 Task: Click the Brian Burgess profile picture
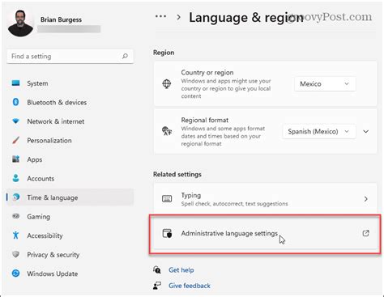coord(20,23)
